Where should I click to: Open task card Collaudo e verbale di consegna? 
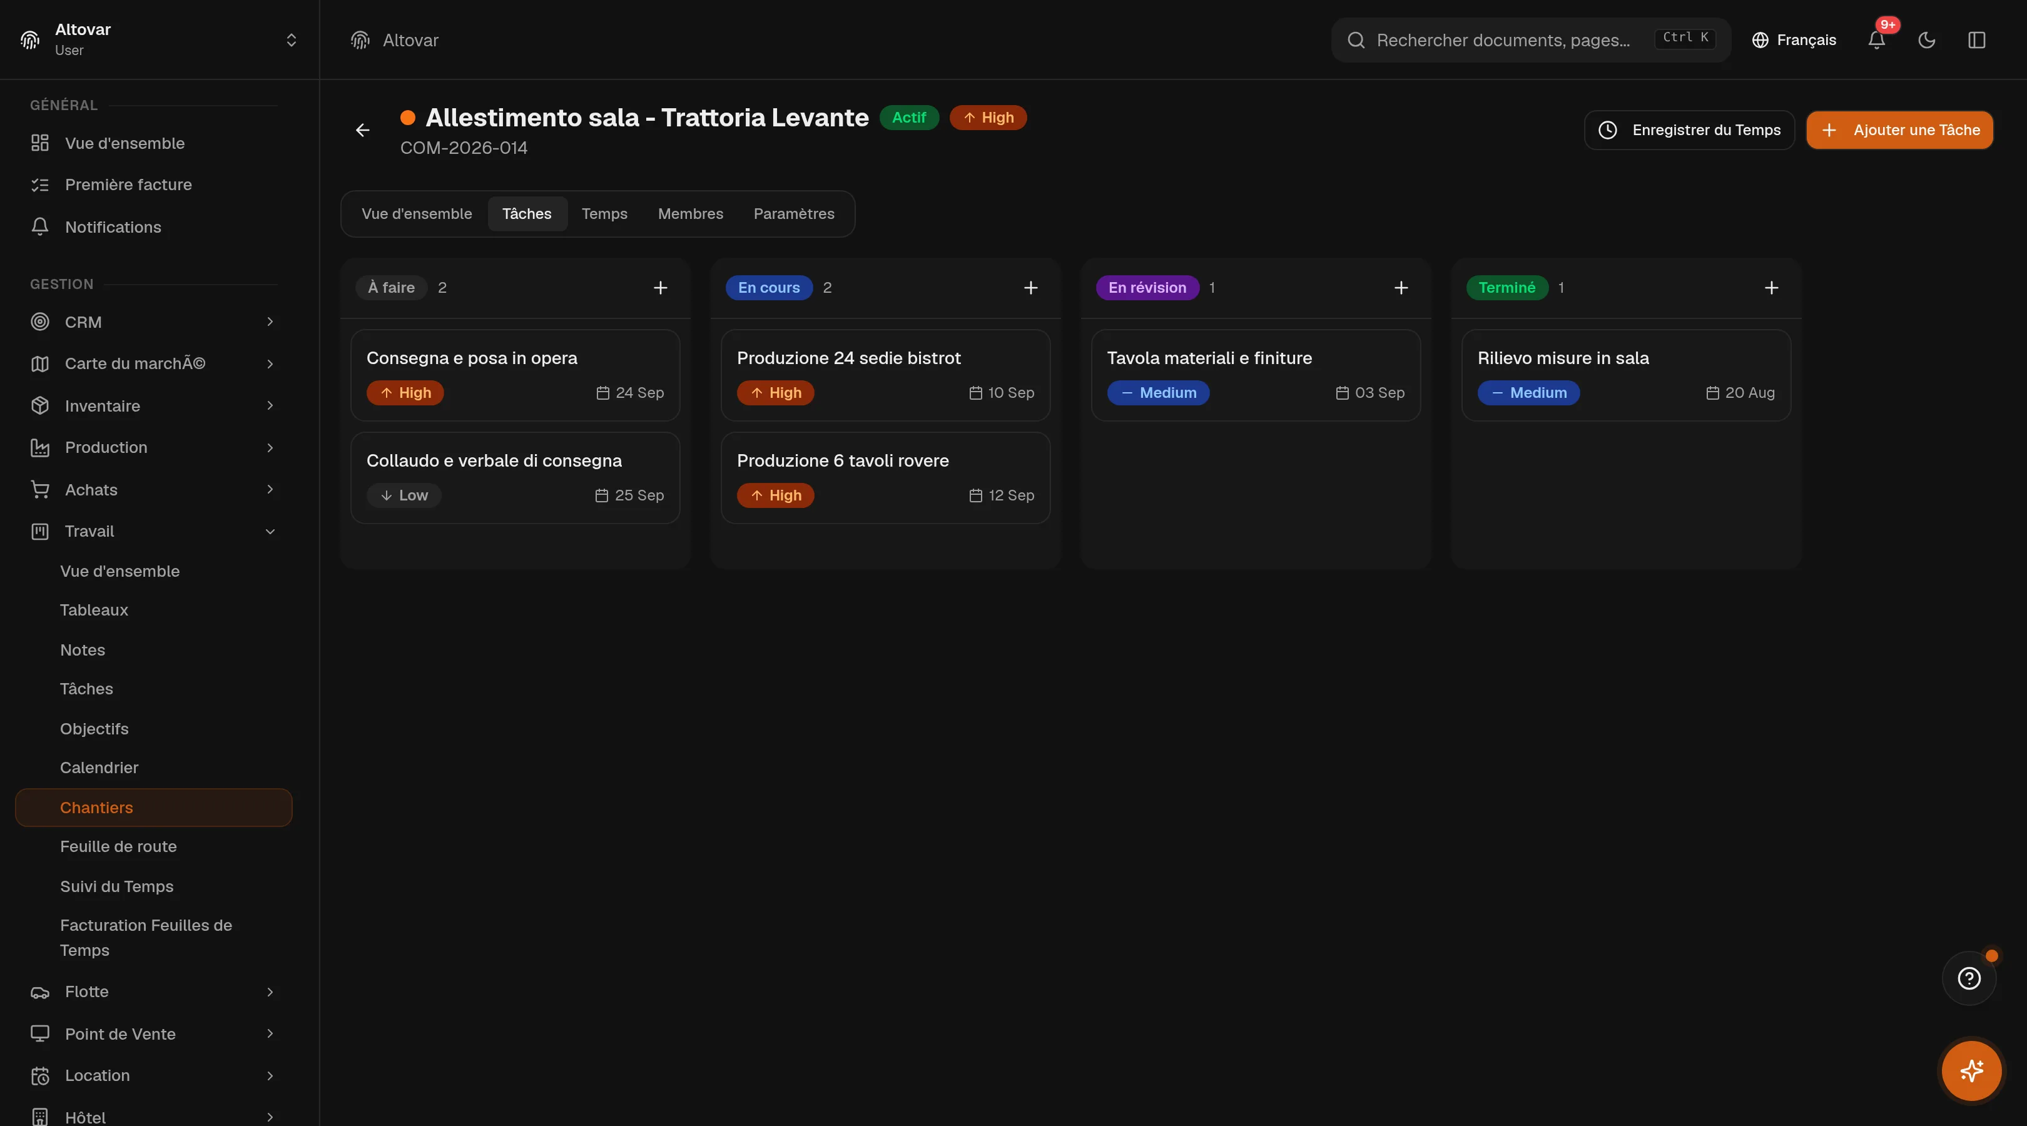tap(516, 479)
